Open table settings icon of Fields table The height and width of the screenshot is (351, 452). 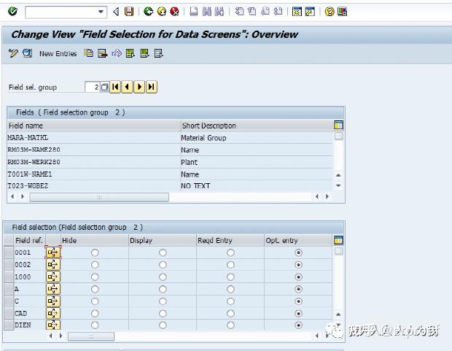tap(338, 125)
